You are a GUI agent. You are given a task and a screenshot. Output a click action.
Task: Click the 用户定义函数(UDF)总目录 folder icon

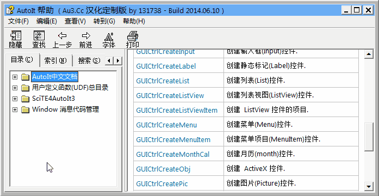[x=25, y=88]
